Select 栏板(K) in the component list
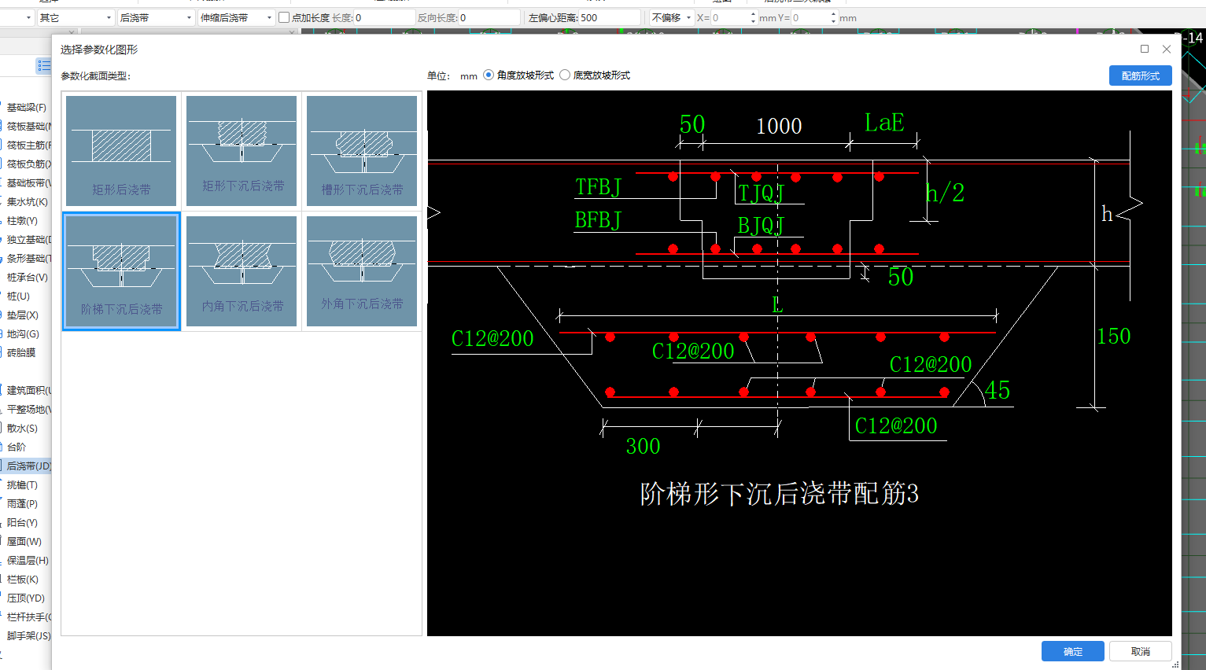1206x670 pixels. (22, 579)
